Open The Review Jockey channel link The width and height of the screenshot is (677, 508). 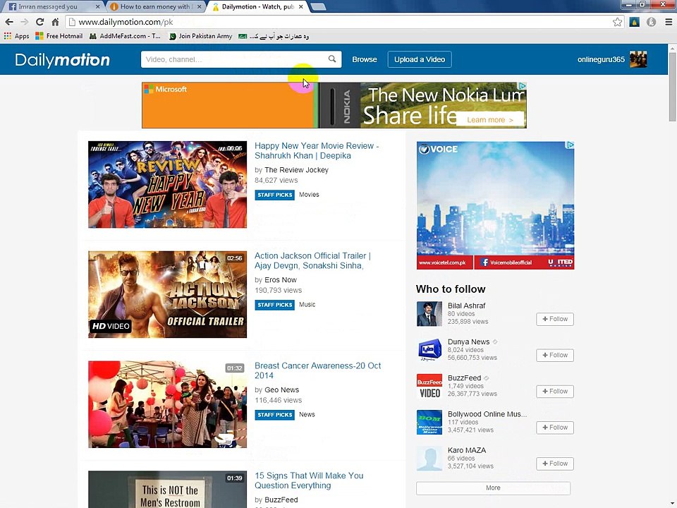pyautogui.click(x=296, y=170)
